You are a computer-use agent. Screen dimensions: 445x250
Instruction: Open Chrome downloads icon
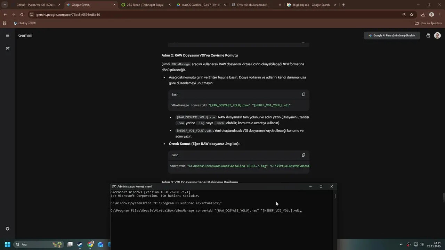coord(423,15)
